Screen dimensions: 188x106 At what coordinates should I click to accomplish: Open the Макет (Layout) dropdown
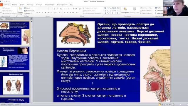28,8
